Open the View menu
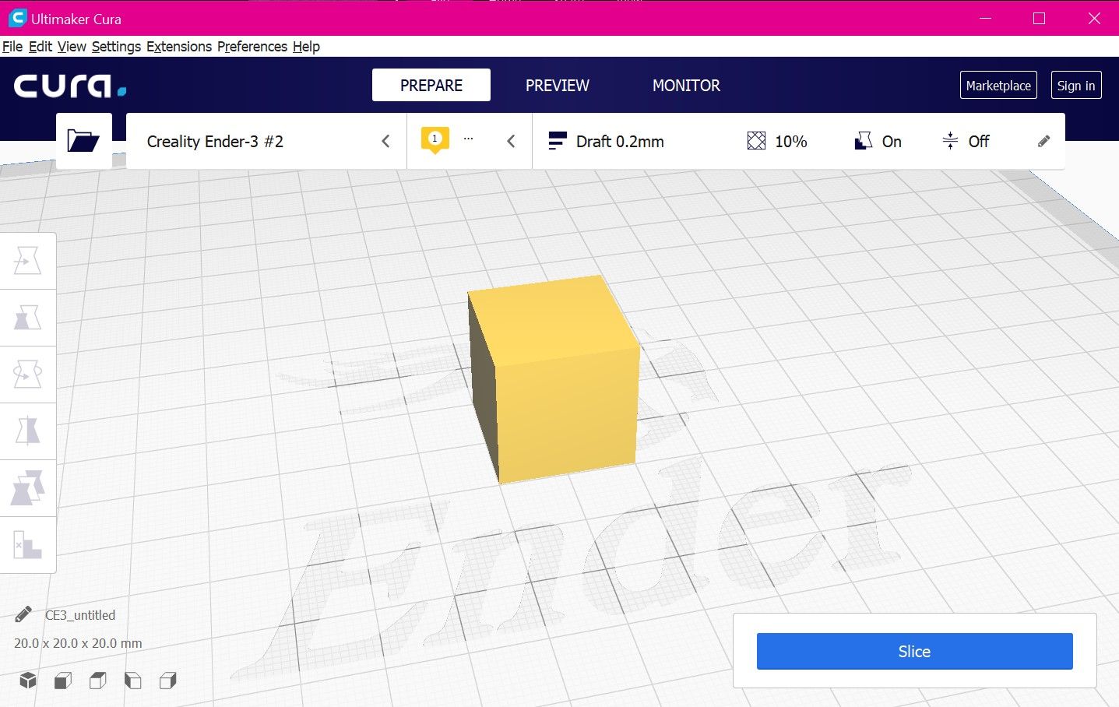1119x707 pixels. pos(72,47)
